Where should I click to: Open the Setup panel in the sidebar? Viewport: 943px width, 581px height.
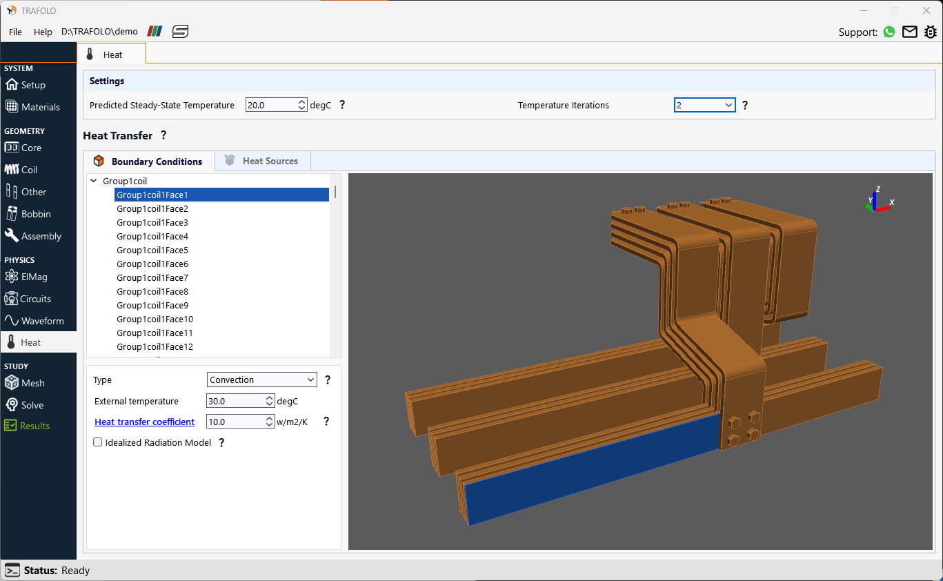click(x=32, y=84)
